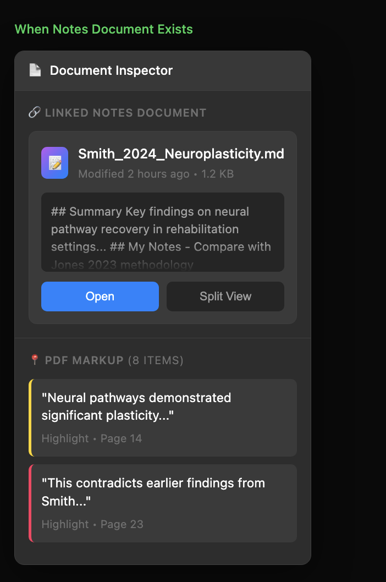Screen dimensions: 386x582
Task: Click the purple notes file icon
Action: point(54,163)
